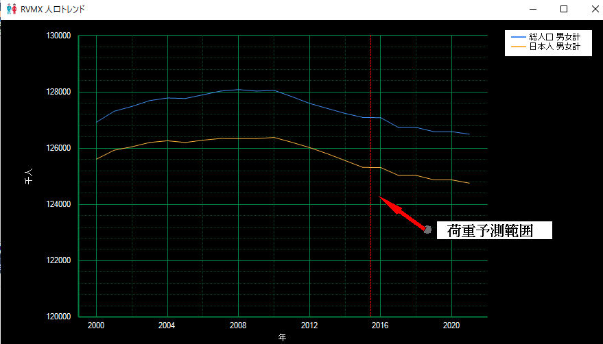Maximize the population trend window

click(564, 10)
